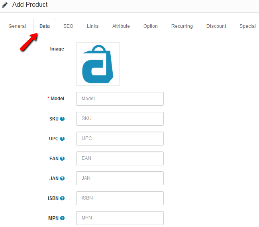Click the ISBN help question-mark icon
The width and height of the screenshot is (259, 227).
pyautogui.click(x=62, y=198)
